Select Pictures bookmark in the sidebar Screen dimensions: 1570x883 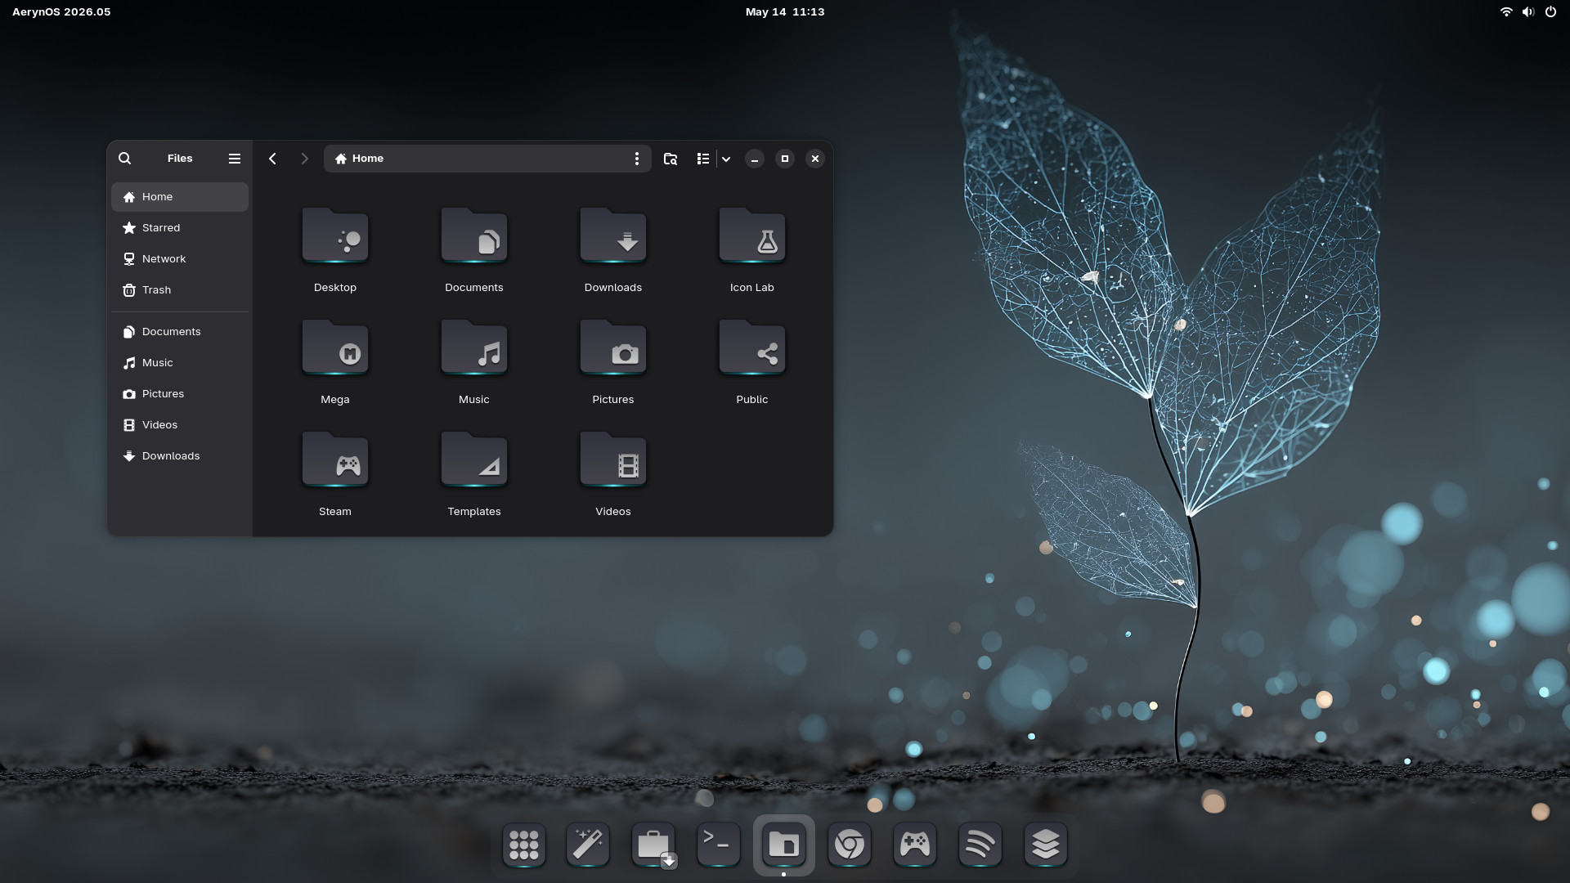pos(180,394)
